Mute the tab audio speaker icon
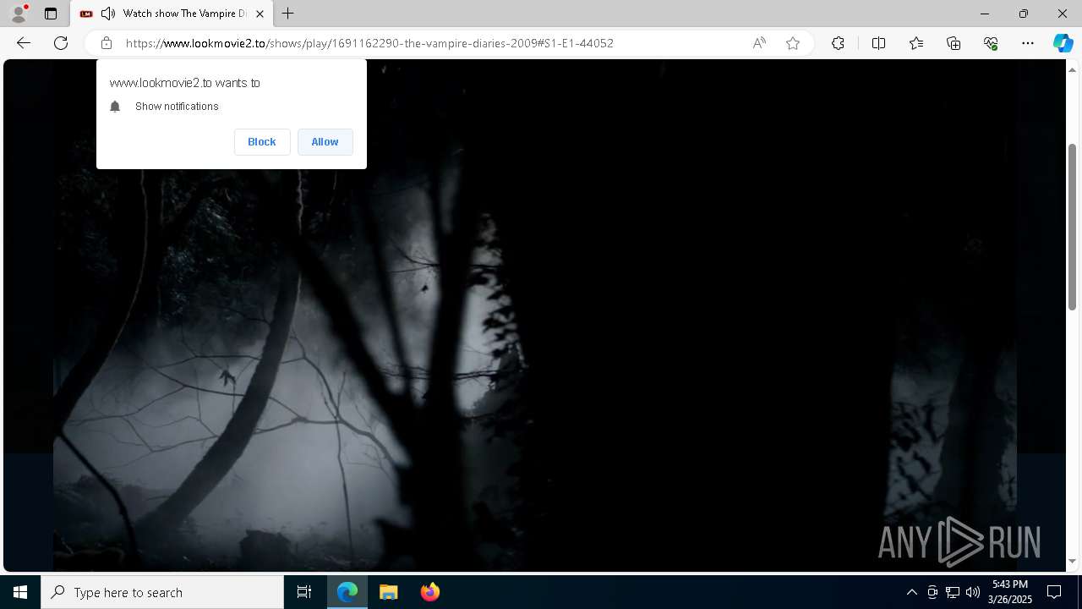Viewport: 1082px width, 609px height. pyautogui.click(x=107, y=14)
